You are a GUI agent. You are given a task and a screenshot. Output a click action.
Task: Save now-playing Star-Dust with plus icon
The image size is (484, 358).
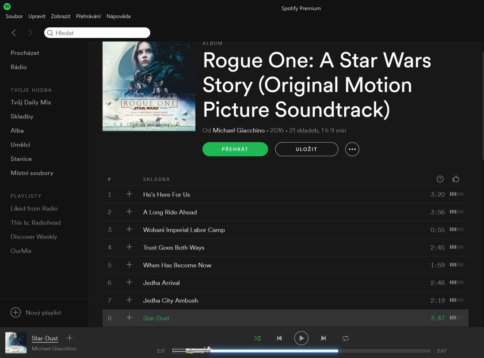[70, 338]
